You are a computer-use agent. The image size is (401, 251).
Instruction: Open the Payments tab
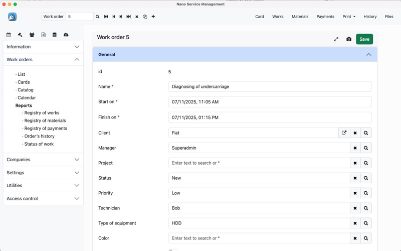pos(325,17)
